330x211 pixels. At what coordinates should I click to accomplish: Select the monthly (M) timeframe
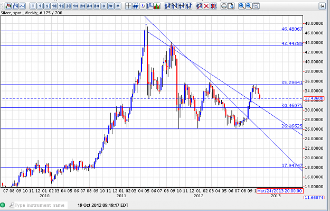coord(118,6)
